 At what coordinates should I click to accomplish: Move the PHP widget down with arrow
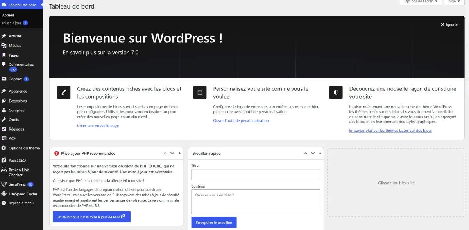[172, 153]
